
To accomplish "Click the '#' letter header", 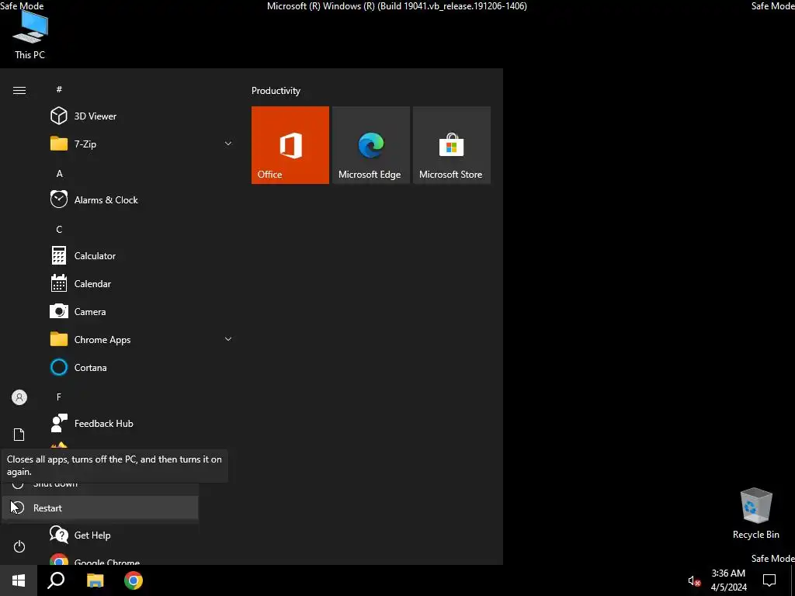I will coord(59,89).
